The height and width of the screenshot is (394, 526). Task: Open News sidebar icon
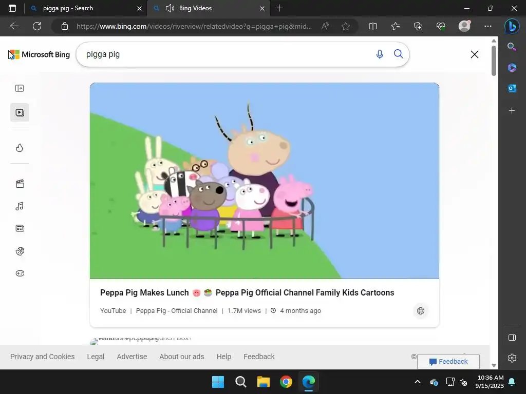point(20,228)
